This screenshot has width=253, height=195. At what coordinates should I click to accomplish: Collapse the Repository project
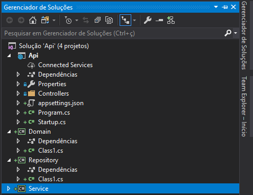(x=9, y=160)
